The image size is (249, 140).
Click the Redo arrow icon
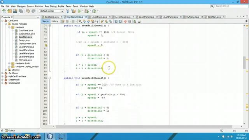coord(33,11)
